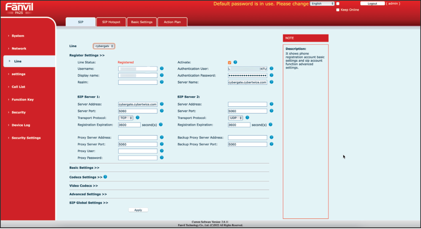Click help icon next to Realm field
Viewport: 421px width, 229px height.
click(162, 82)
